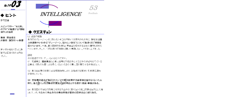Select the Q3 answer statement
The width and height of the screenshot is (233, 97).
click(x=65, y=81)
